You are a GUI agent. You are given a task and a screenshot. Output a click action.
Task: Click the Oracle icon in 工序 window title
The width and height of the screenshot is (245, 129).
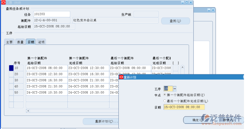pos(3,2)
